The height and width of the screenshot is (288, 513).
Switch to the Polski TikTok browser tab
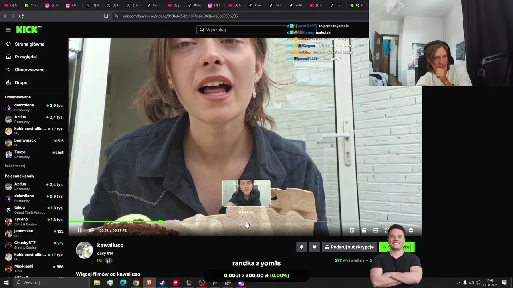(x=296, y=5)
